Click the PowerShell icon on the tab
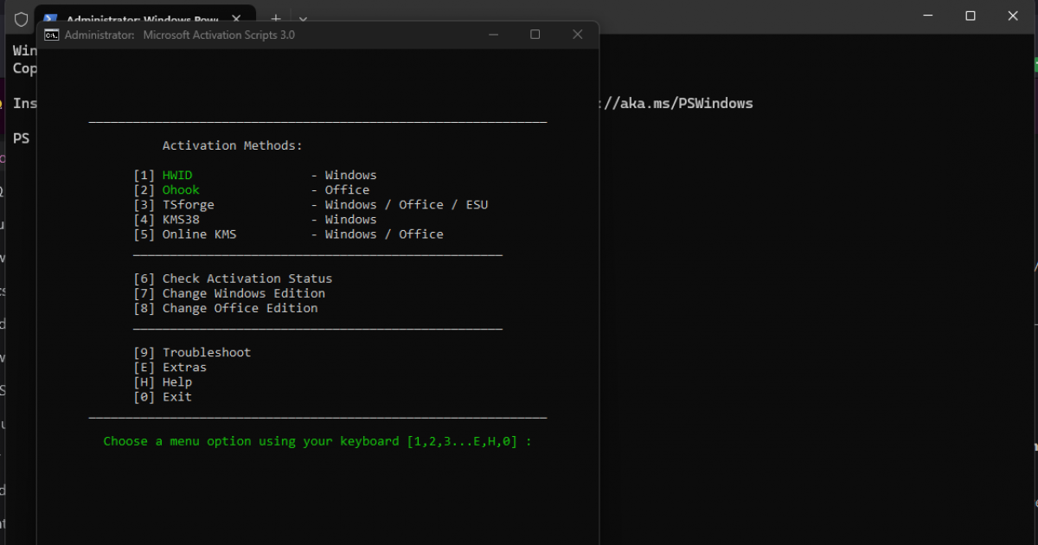 click(x=51, y=18)
